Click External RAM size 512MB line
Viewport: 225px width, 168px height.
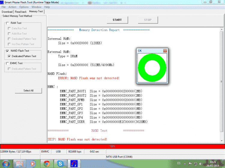click(x=86, y=65)
